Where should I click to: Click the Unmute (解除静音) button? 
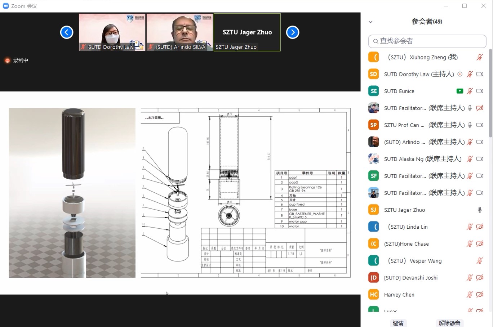[449, 323]
